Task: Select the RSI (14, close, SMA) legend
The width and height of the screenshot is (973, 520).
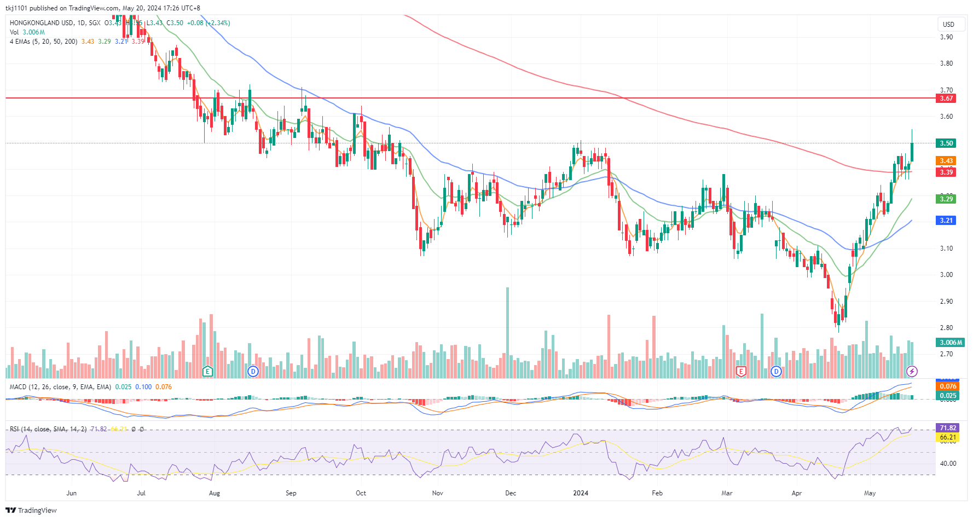Action: click(x=48, y=429)
